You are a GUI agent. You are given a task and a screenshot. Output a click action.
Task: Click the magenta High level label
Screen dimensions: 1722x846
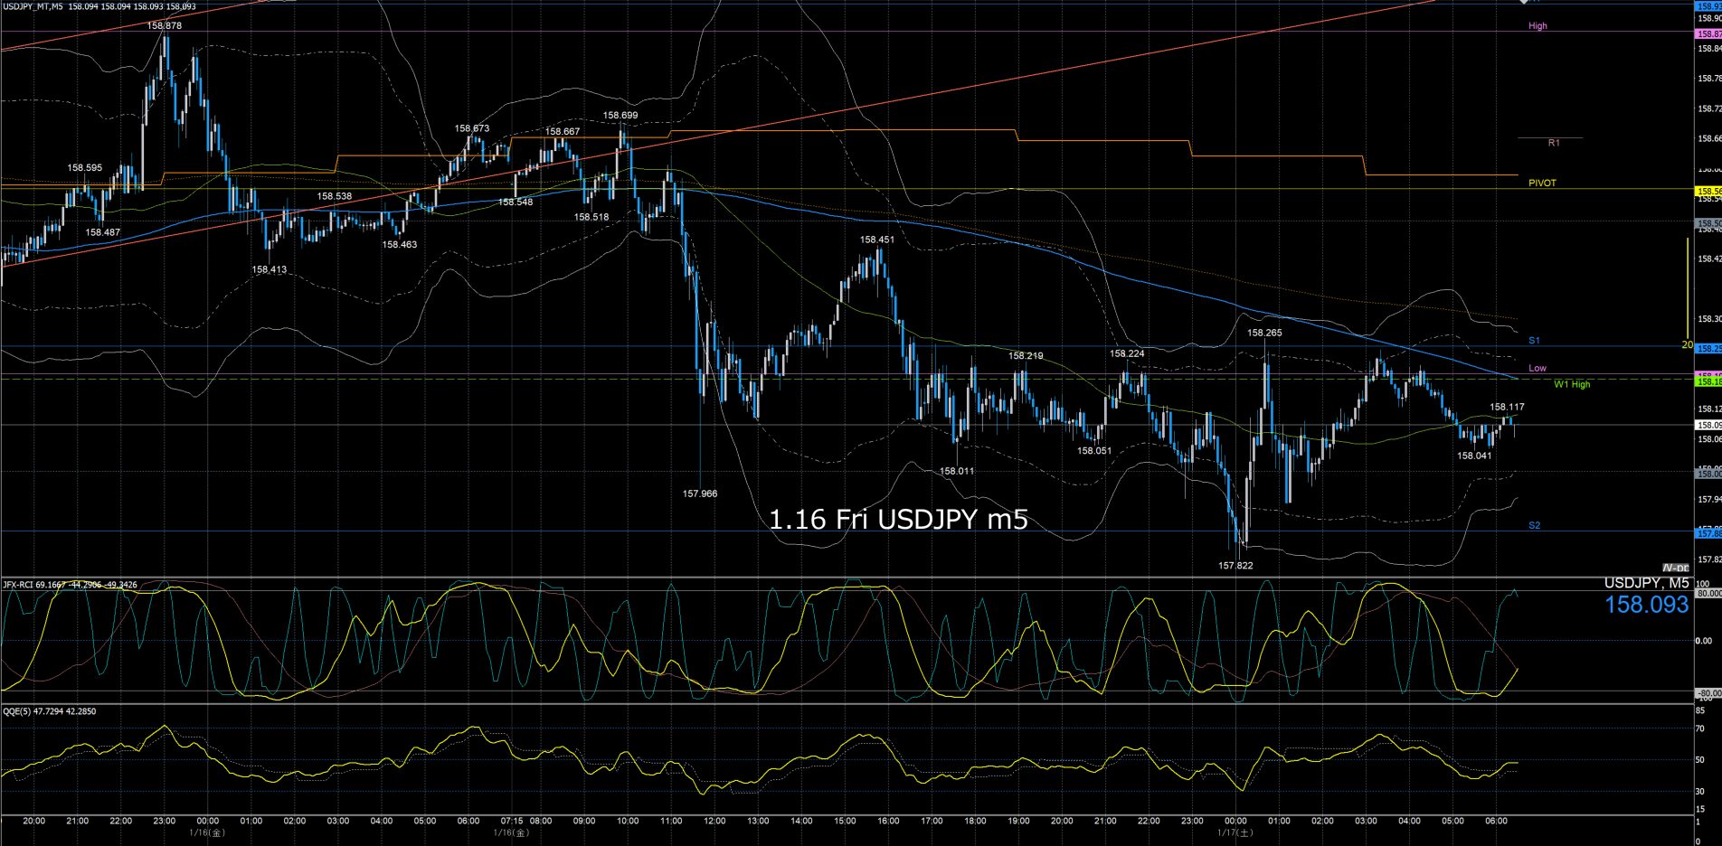point(1537,26)
